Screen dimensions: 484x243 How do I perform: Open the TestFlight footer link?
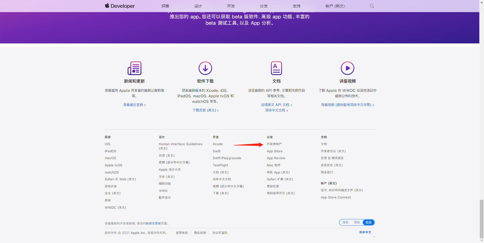click(x=221, y=165)
